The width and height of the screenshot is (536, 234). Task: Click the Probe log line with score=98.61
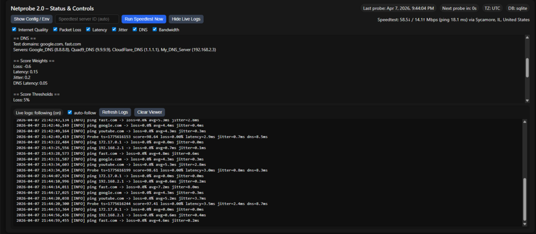(x=142, y=170)
